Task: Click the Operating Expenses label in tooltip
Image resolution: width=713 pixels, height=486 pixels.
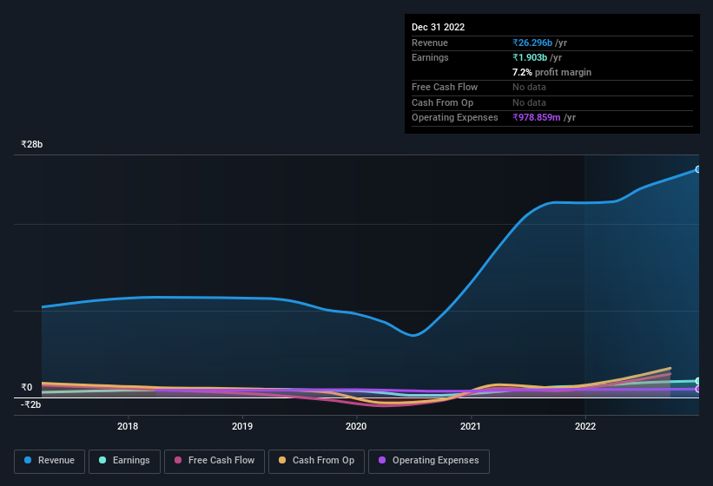Action: click(455, 117)
